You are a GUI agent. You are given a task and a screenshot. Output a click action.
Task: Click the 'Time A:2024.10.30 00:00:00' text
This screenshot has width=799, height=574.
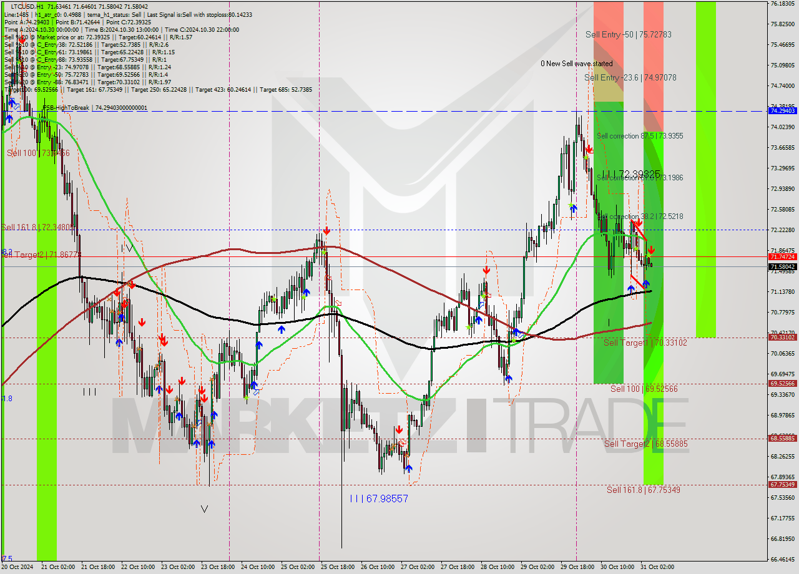42,29
